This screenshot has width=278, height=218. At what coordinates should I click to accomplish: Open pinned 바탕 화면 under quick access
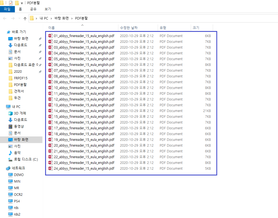(21, 38)
